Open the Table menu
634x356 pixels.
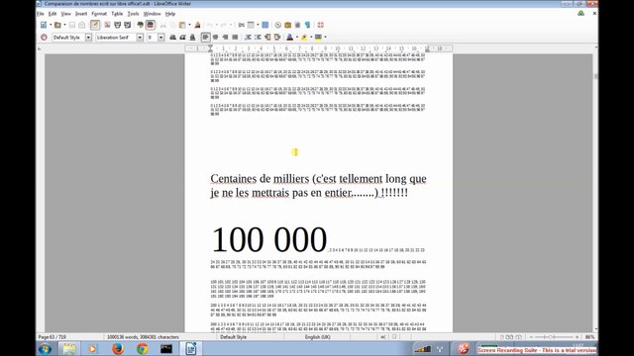pyautogui.click(x=117, y=14)
